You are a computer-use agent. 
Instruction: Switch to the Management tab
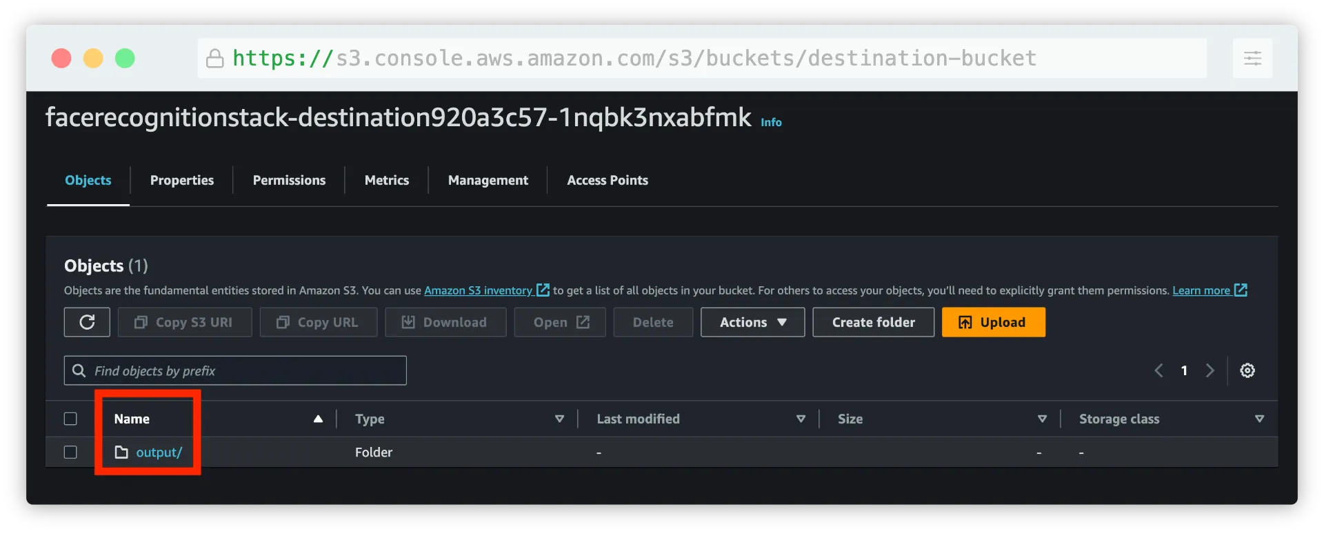[x=488, y=180]
